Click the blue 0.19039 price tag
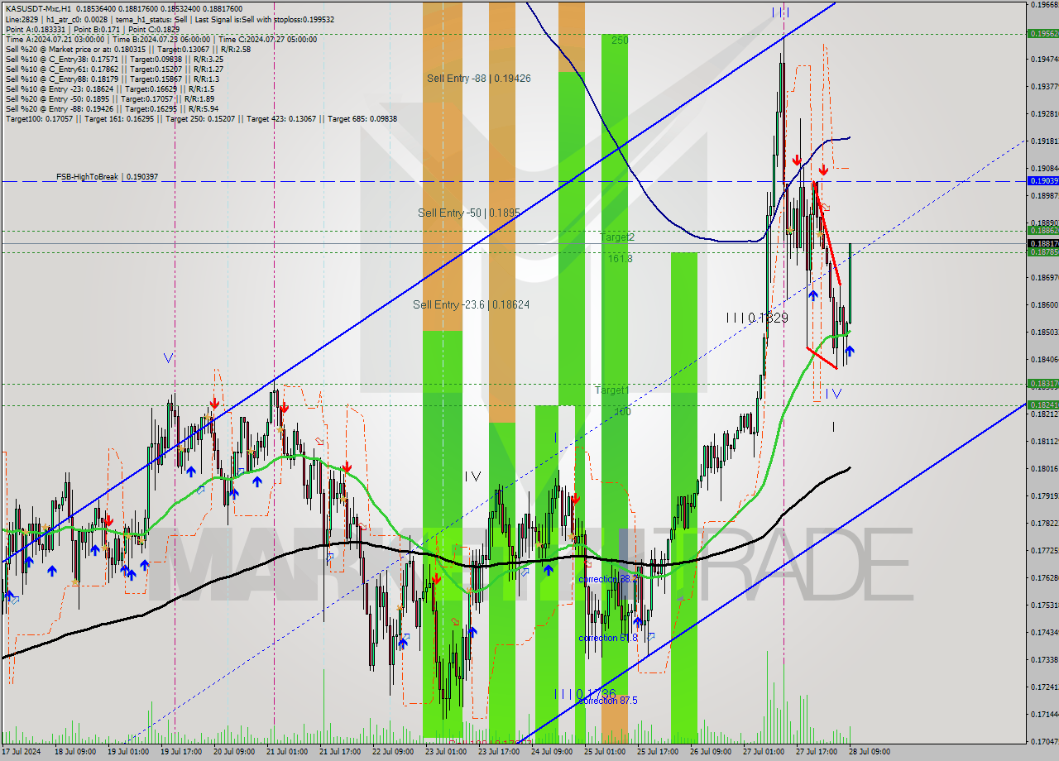Screen dimensions: 1059x761 (x=1042, y=180)
